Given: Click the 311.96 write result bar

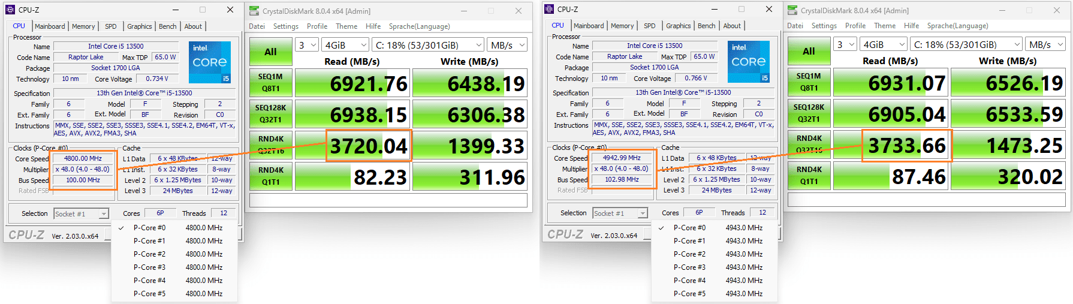Looking at the screenshot, I should coord(470,176).
